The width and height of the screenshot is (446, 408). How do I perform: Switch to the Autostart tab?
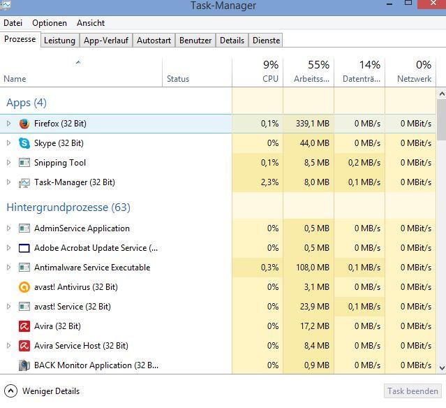coord(154,41)
